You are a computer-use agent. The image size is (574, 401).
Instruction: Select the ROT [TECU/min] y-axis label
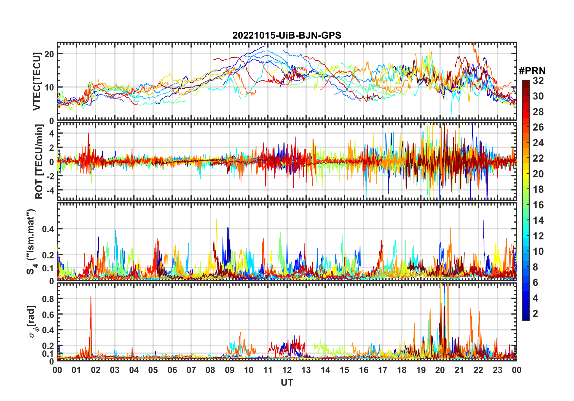[x=39, y=162]
